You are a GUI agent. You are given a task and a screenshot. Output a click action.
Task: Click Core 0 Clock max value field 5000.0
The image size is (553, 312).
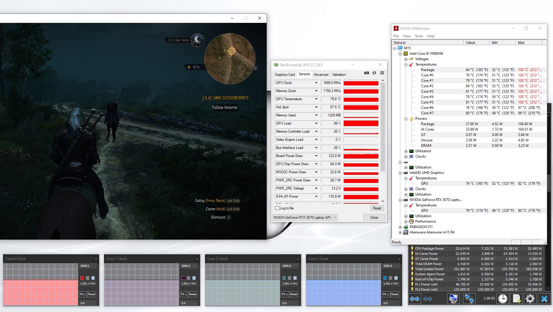tap(88, 266)
